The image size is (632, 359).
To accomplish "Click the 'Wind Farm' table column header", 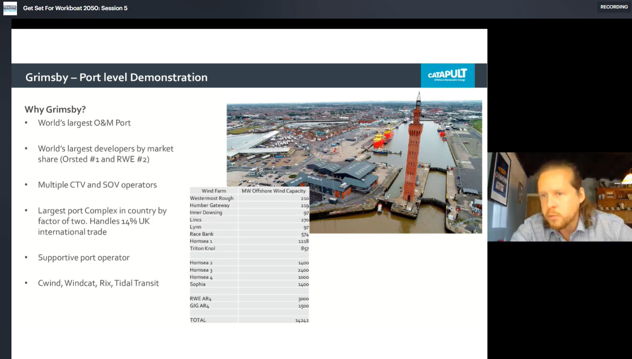I will coord(213,191).
